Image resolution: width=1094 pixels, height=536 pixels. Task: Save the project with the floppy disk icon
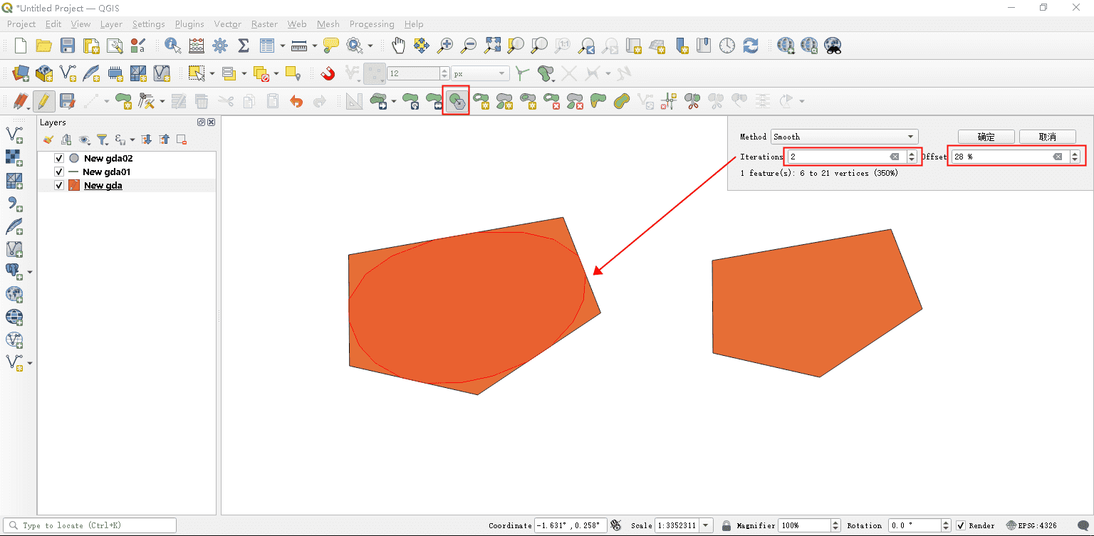tap(68, 46)
